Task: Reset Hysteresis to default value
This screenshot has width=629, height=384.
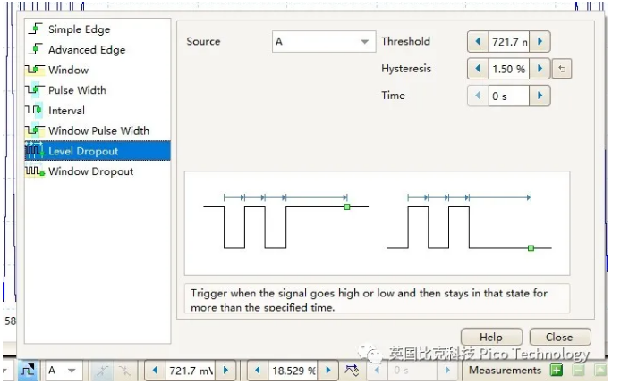Action: [563, 69]
